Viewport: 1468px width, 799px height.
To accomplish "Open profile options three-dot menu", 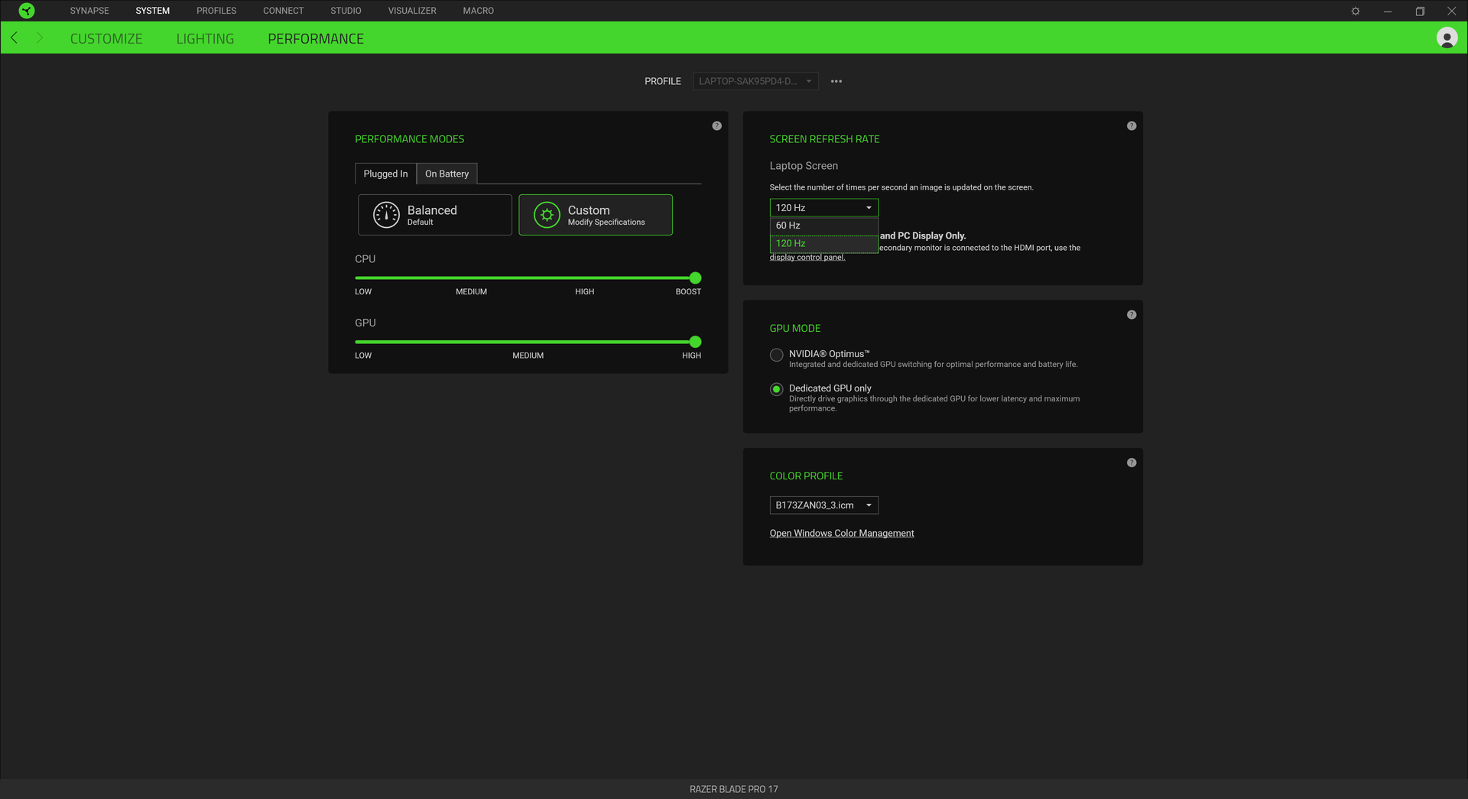I will 836,81.
